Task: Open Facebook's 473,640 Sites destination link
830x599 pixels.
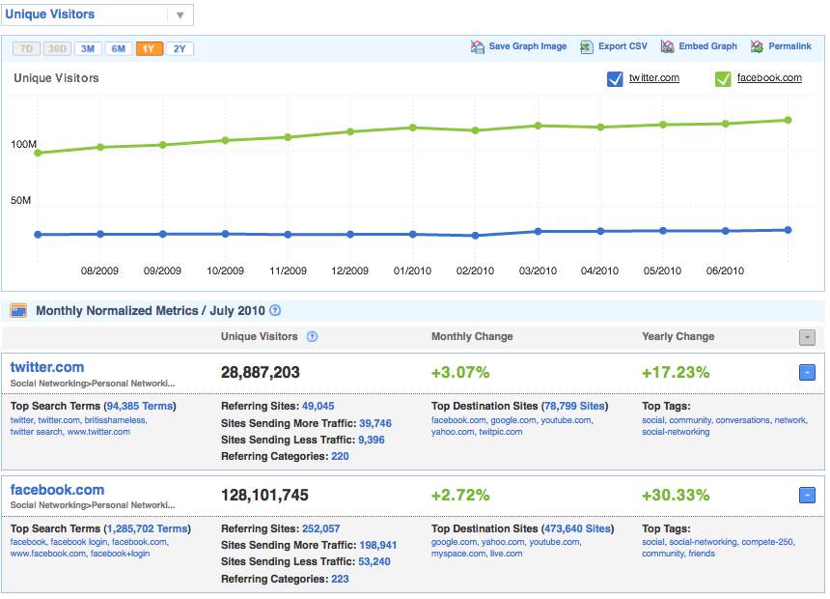Action: tap(577, 528)
